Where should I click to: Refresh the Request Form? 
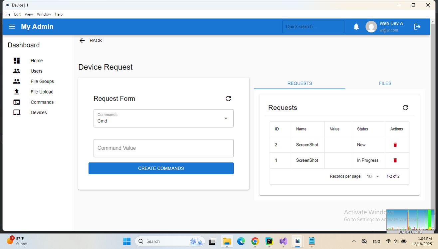[x=228, y=99]
